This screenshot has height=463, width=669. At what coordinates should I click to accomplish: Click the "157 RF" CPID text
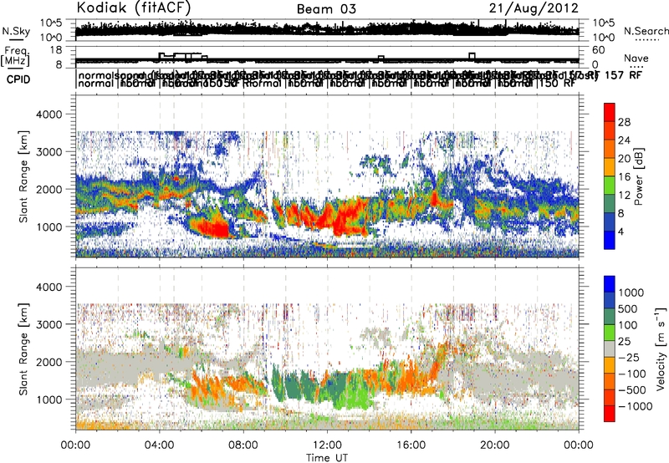624,75
